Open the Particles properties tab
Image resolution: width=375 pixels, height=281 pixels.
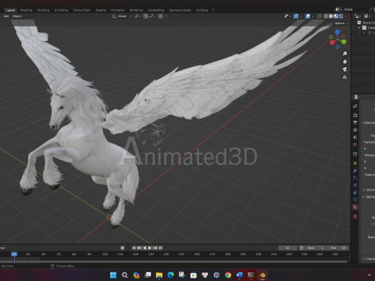(x=355, y=178)
